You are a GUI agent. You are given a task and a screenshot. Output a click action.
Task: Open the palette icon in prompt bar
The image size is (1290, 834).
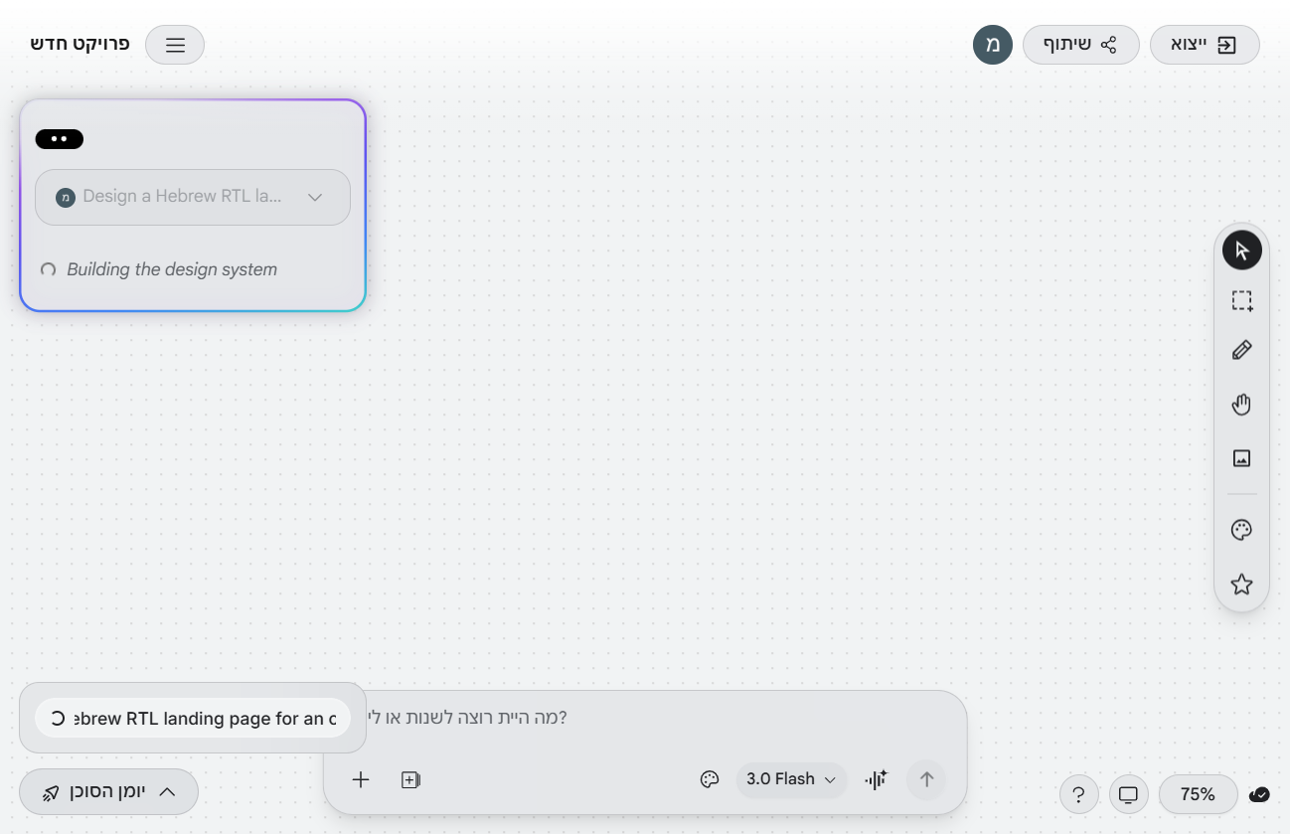pyautogui.click(x=710, y=779)
